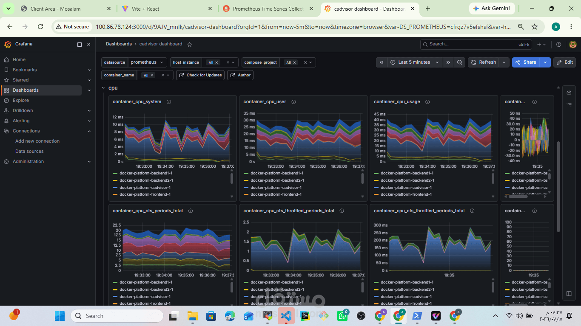Image resolution: width=581 pixels, height=326 pixels.
Task: Star the cadvisor dashboard
Action: tap(190, 44)
